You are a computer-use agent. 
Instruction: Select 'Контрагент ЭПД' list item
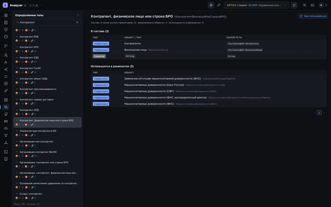(48, 112)
